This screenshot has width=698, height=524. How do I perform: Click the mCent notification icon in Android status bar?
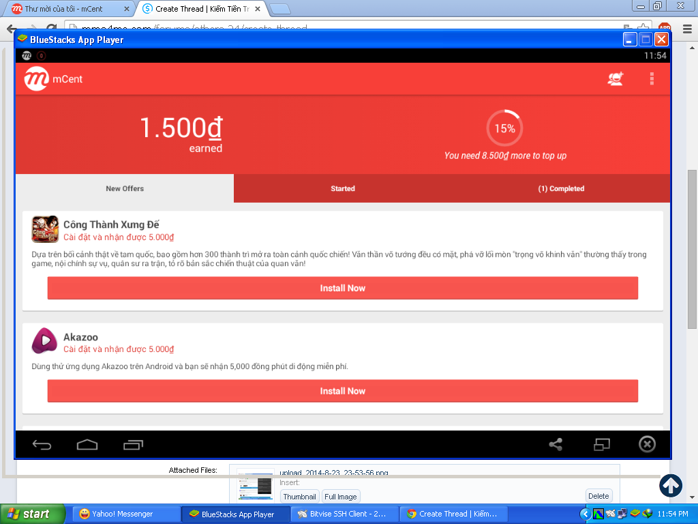tap(27, 56)
